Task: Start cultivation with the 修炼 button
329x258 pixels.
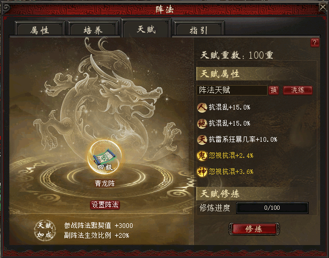Action: [x=254, y=228]
